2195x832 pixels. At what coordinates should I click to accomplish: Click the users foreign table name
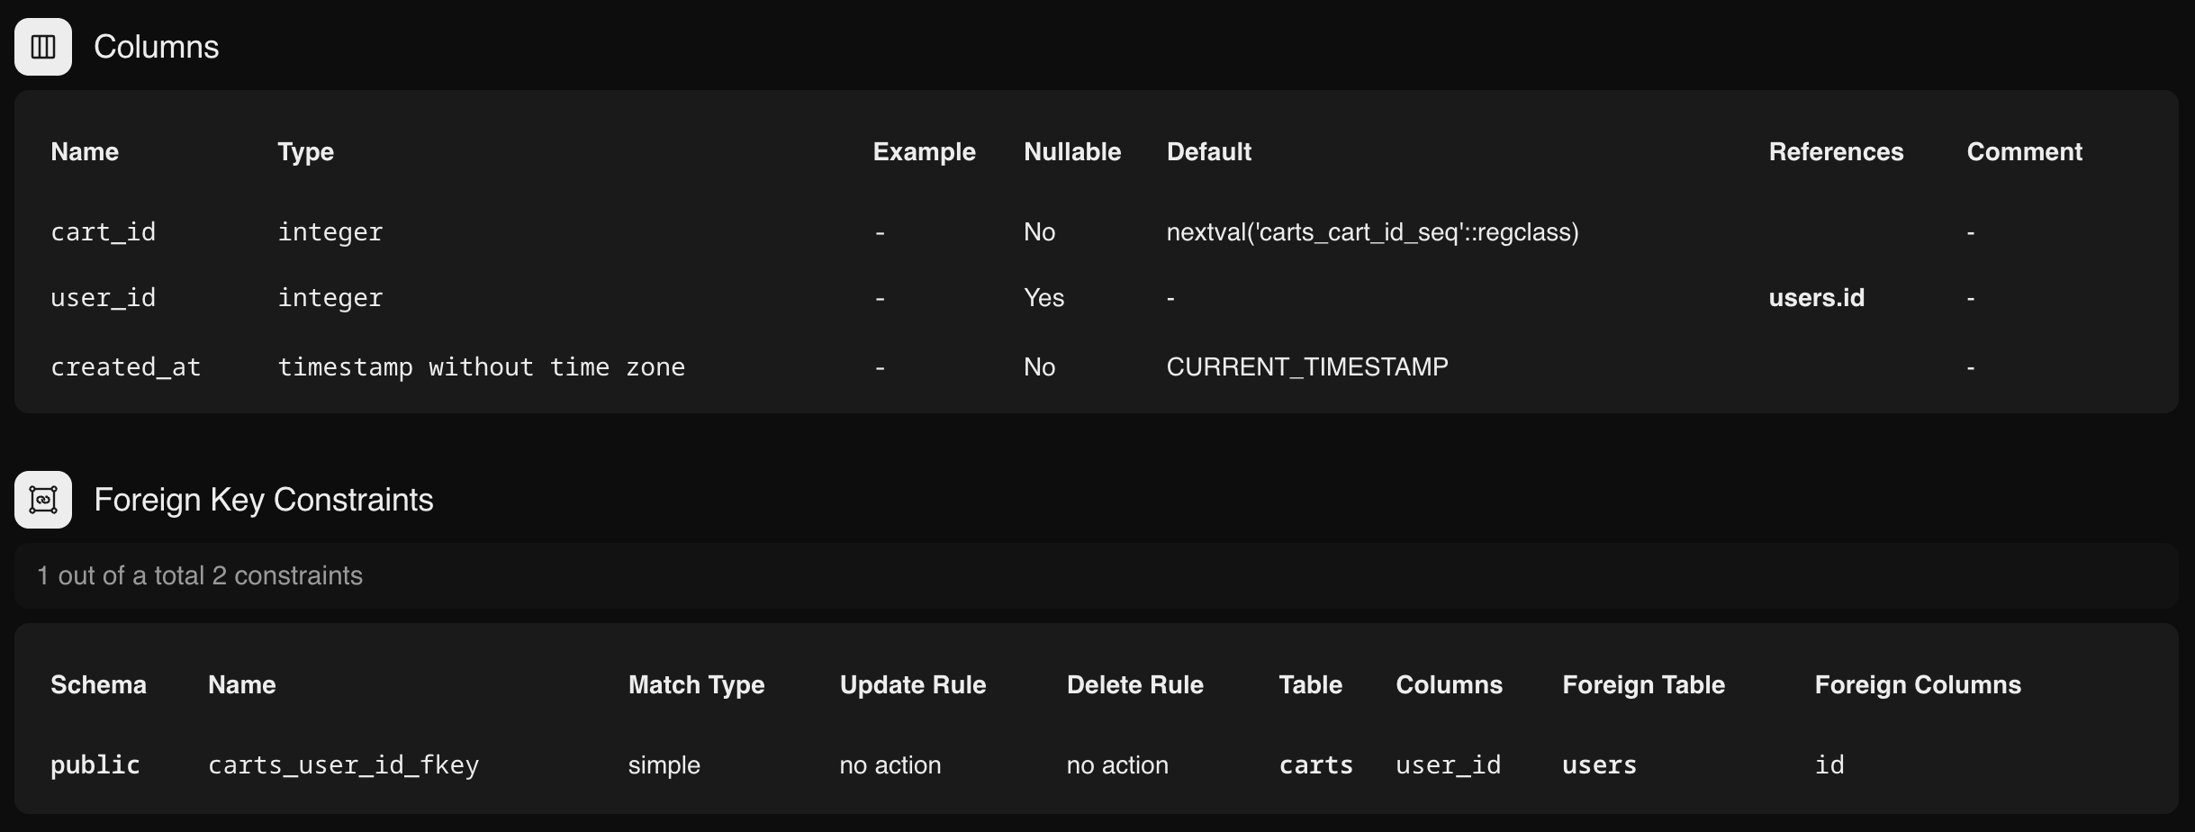[1598, 764]
